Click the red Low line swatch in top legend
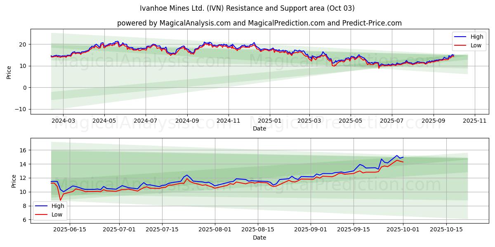 pyautogui.click(x=461, y=45)
